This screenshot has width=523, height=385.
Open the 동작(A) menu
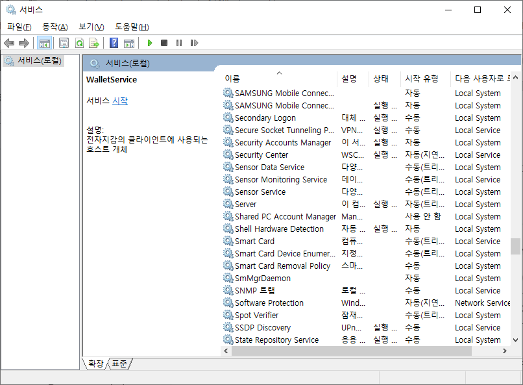point(55,27)
